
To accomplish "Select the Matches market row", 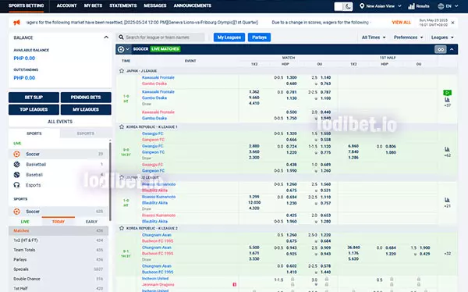I will (x=58, y=231).
